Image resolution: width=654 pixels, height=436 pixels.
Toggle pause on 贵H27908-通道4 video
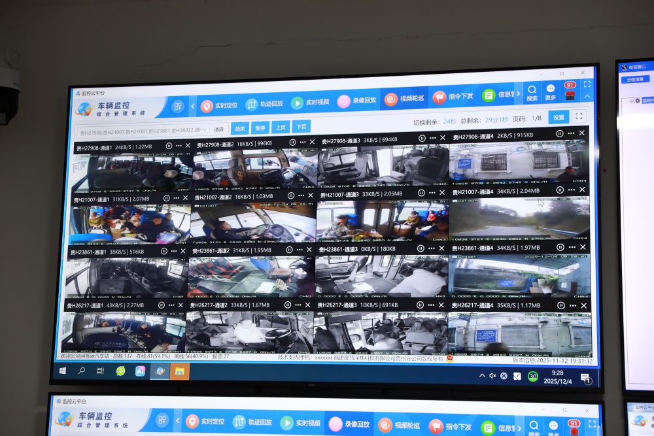559,134
